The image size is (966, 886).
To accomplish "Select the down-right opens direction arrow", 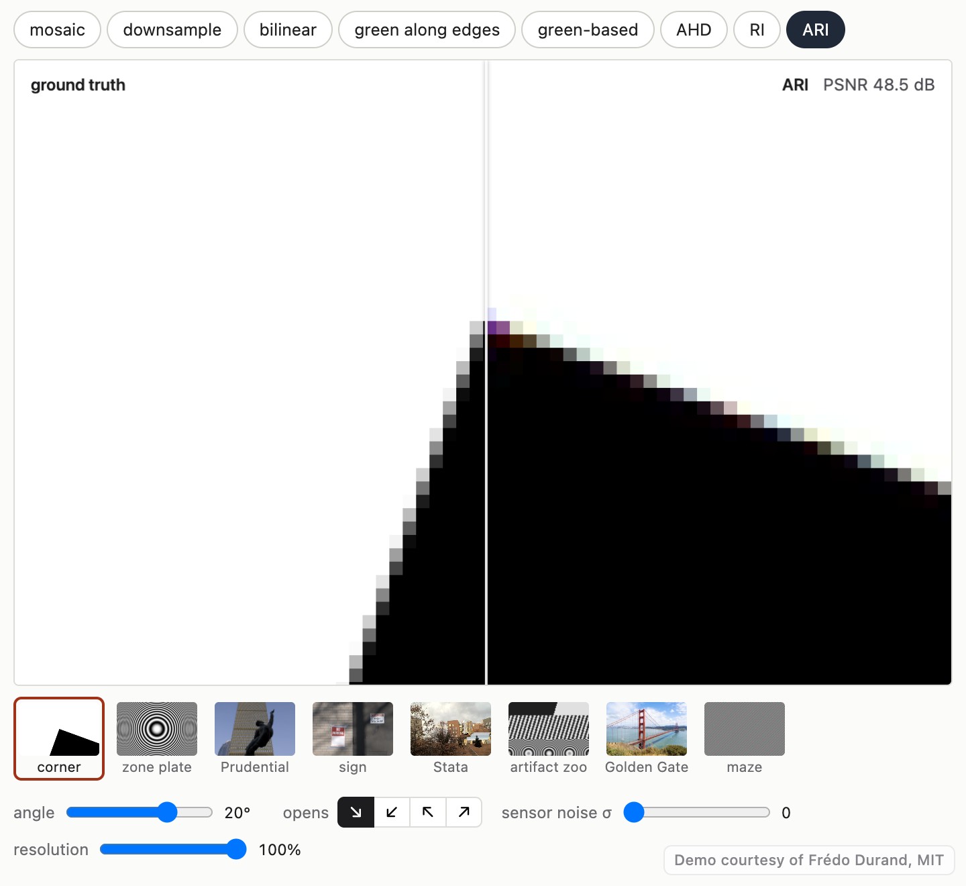I will [356, 812].
